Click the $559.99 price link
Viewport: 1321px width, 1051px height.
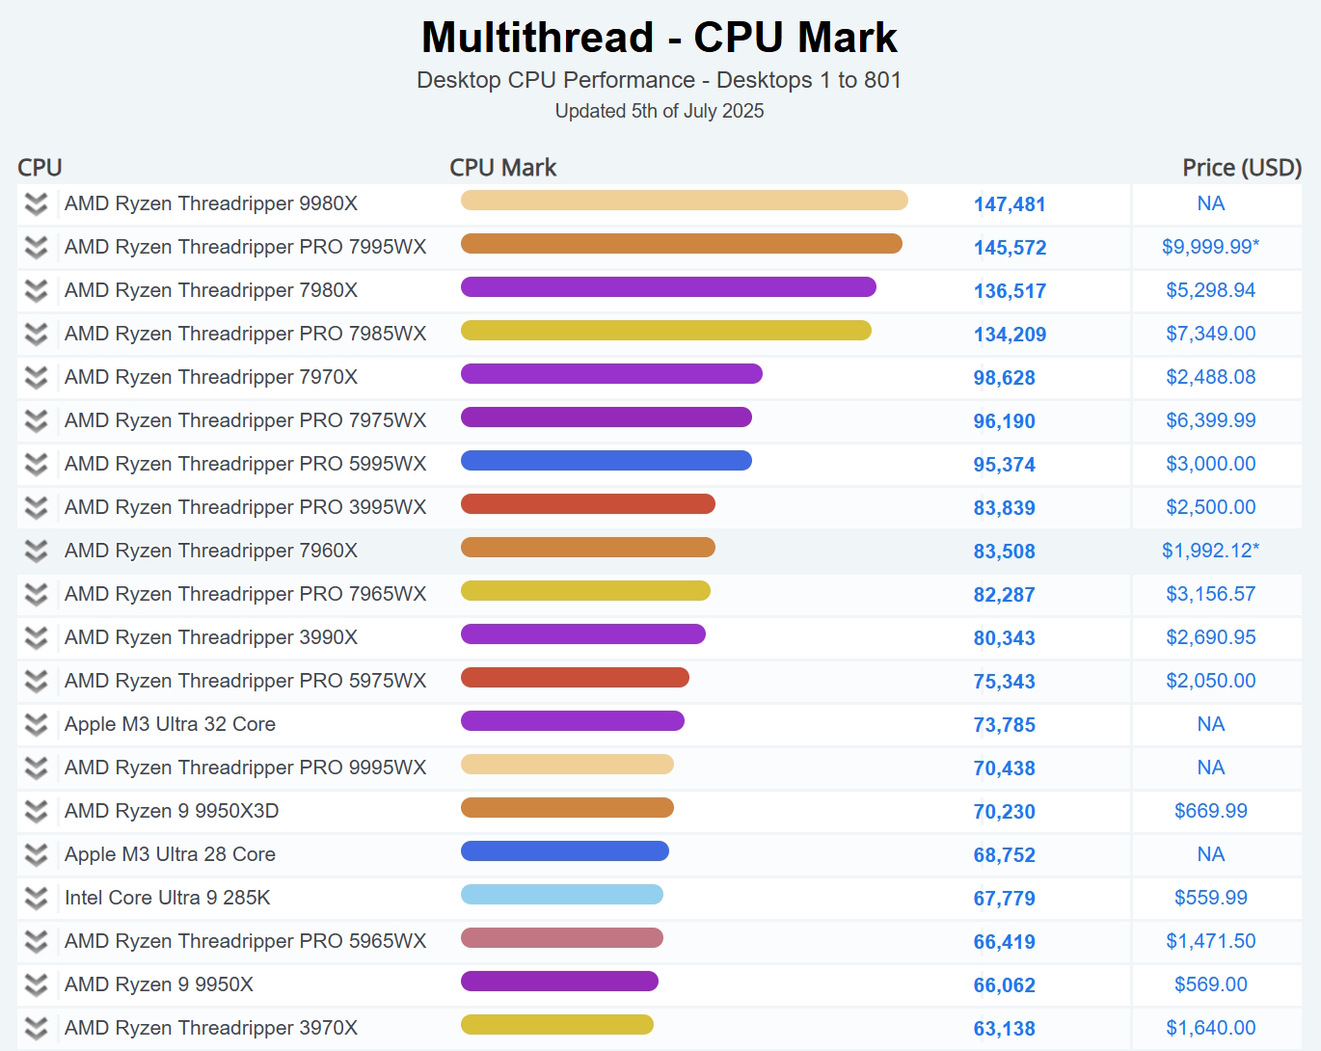coord(1210,898)
